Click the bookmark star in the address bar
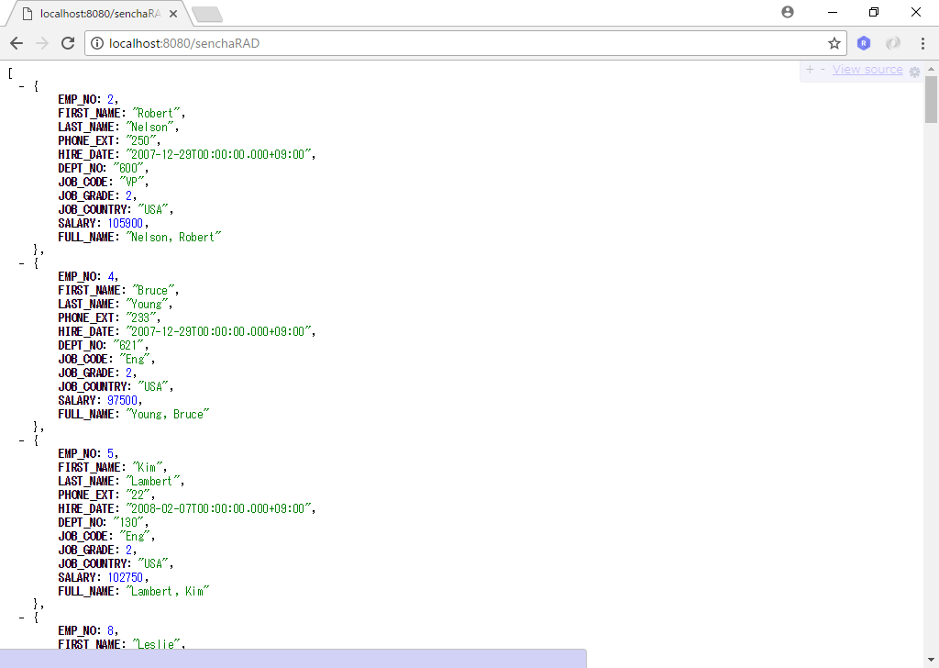Viewport: 939px width, 668px height. click(x=835, y=42)
